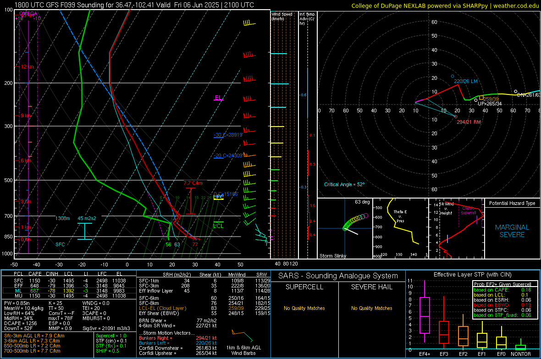
Task: Click the Bunkers Right = 294/21 kt row
Action: (178, 338)
